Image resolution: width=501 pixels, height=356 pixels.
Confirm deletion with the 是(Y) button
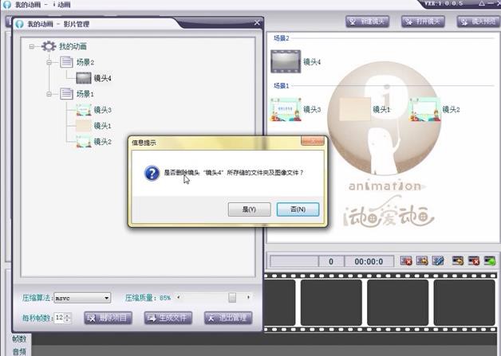pos(249,209)
